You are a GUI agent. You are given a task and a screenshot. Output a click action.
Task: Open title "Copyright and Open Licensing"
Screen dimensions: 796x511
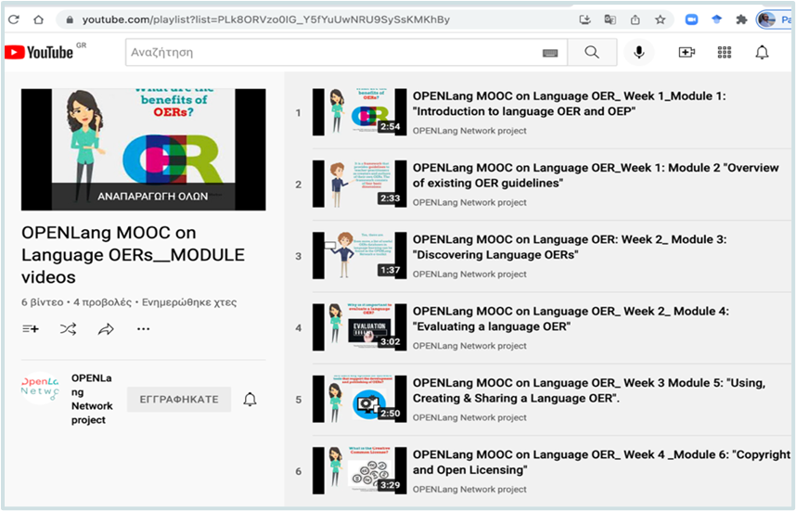click(601, 462)
